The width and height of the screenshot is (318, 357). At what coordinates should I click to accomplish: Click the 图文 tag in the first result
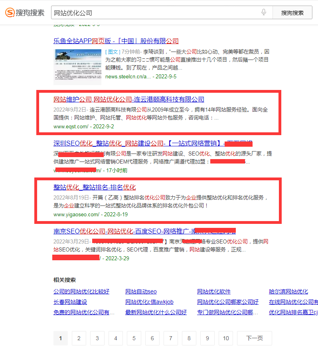coord(113,52)
